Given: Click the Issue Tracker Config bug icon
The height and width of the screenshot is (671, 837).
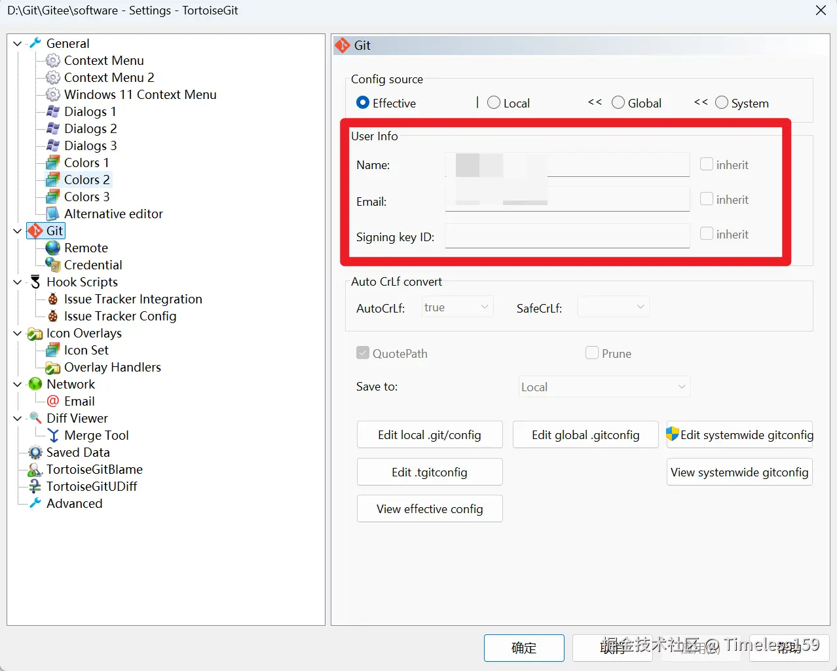Looking at the screenshot, I should [53, 316].
